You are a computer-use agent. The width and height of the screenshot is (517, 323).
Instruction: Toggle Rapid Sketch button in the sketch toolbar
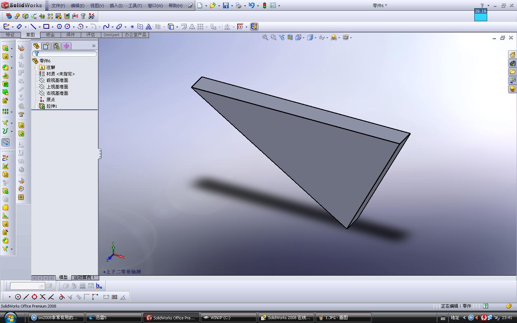tap(254, 27)
